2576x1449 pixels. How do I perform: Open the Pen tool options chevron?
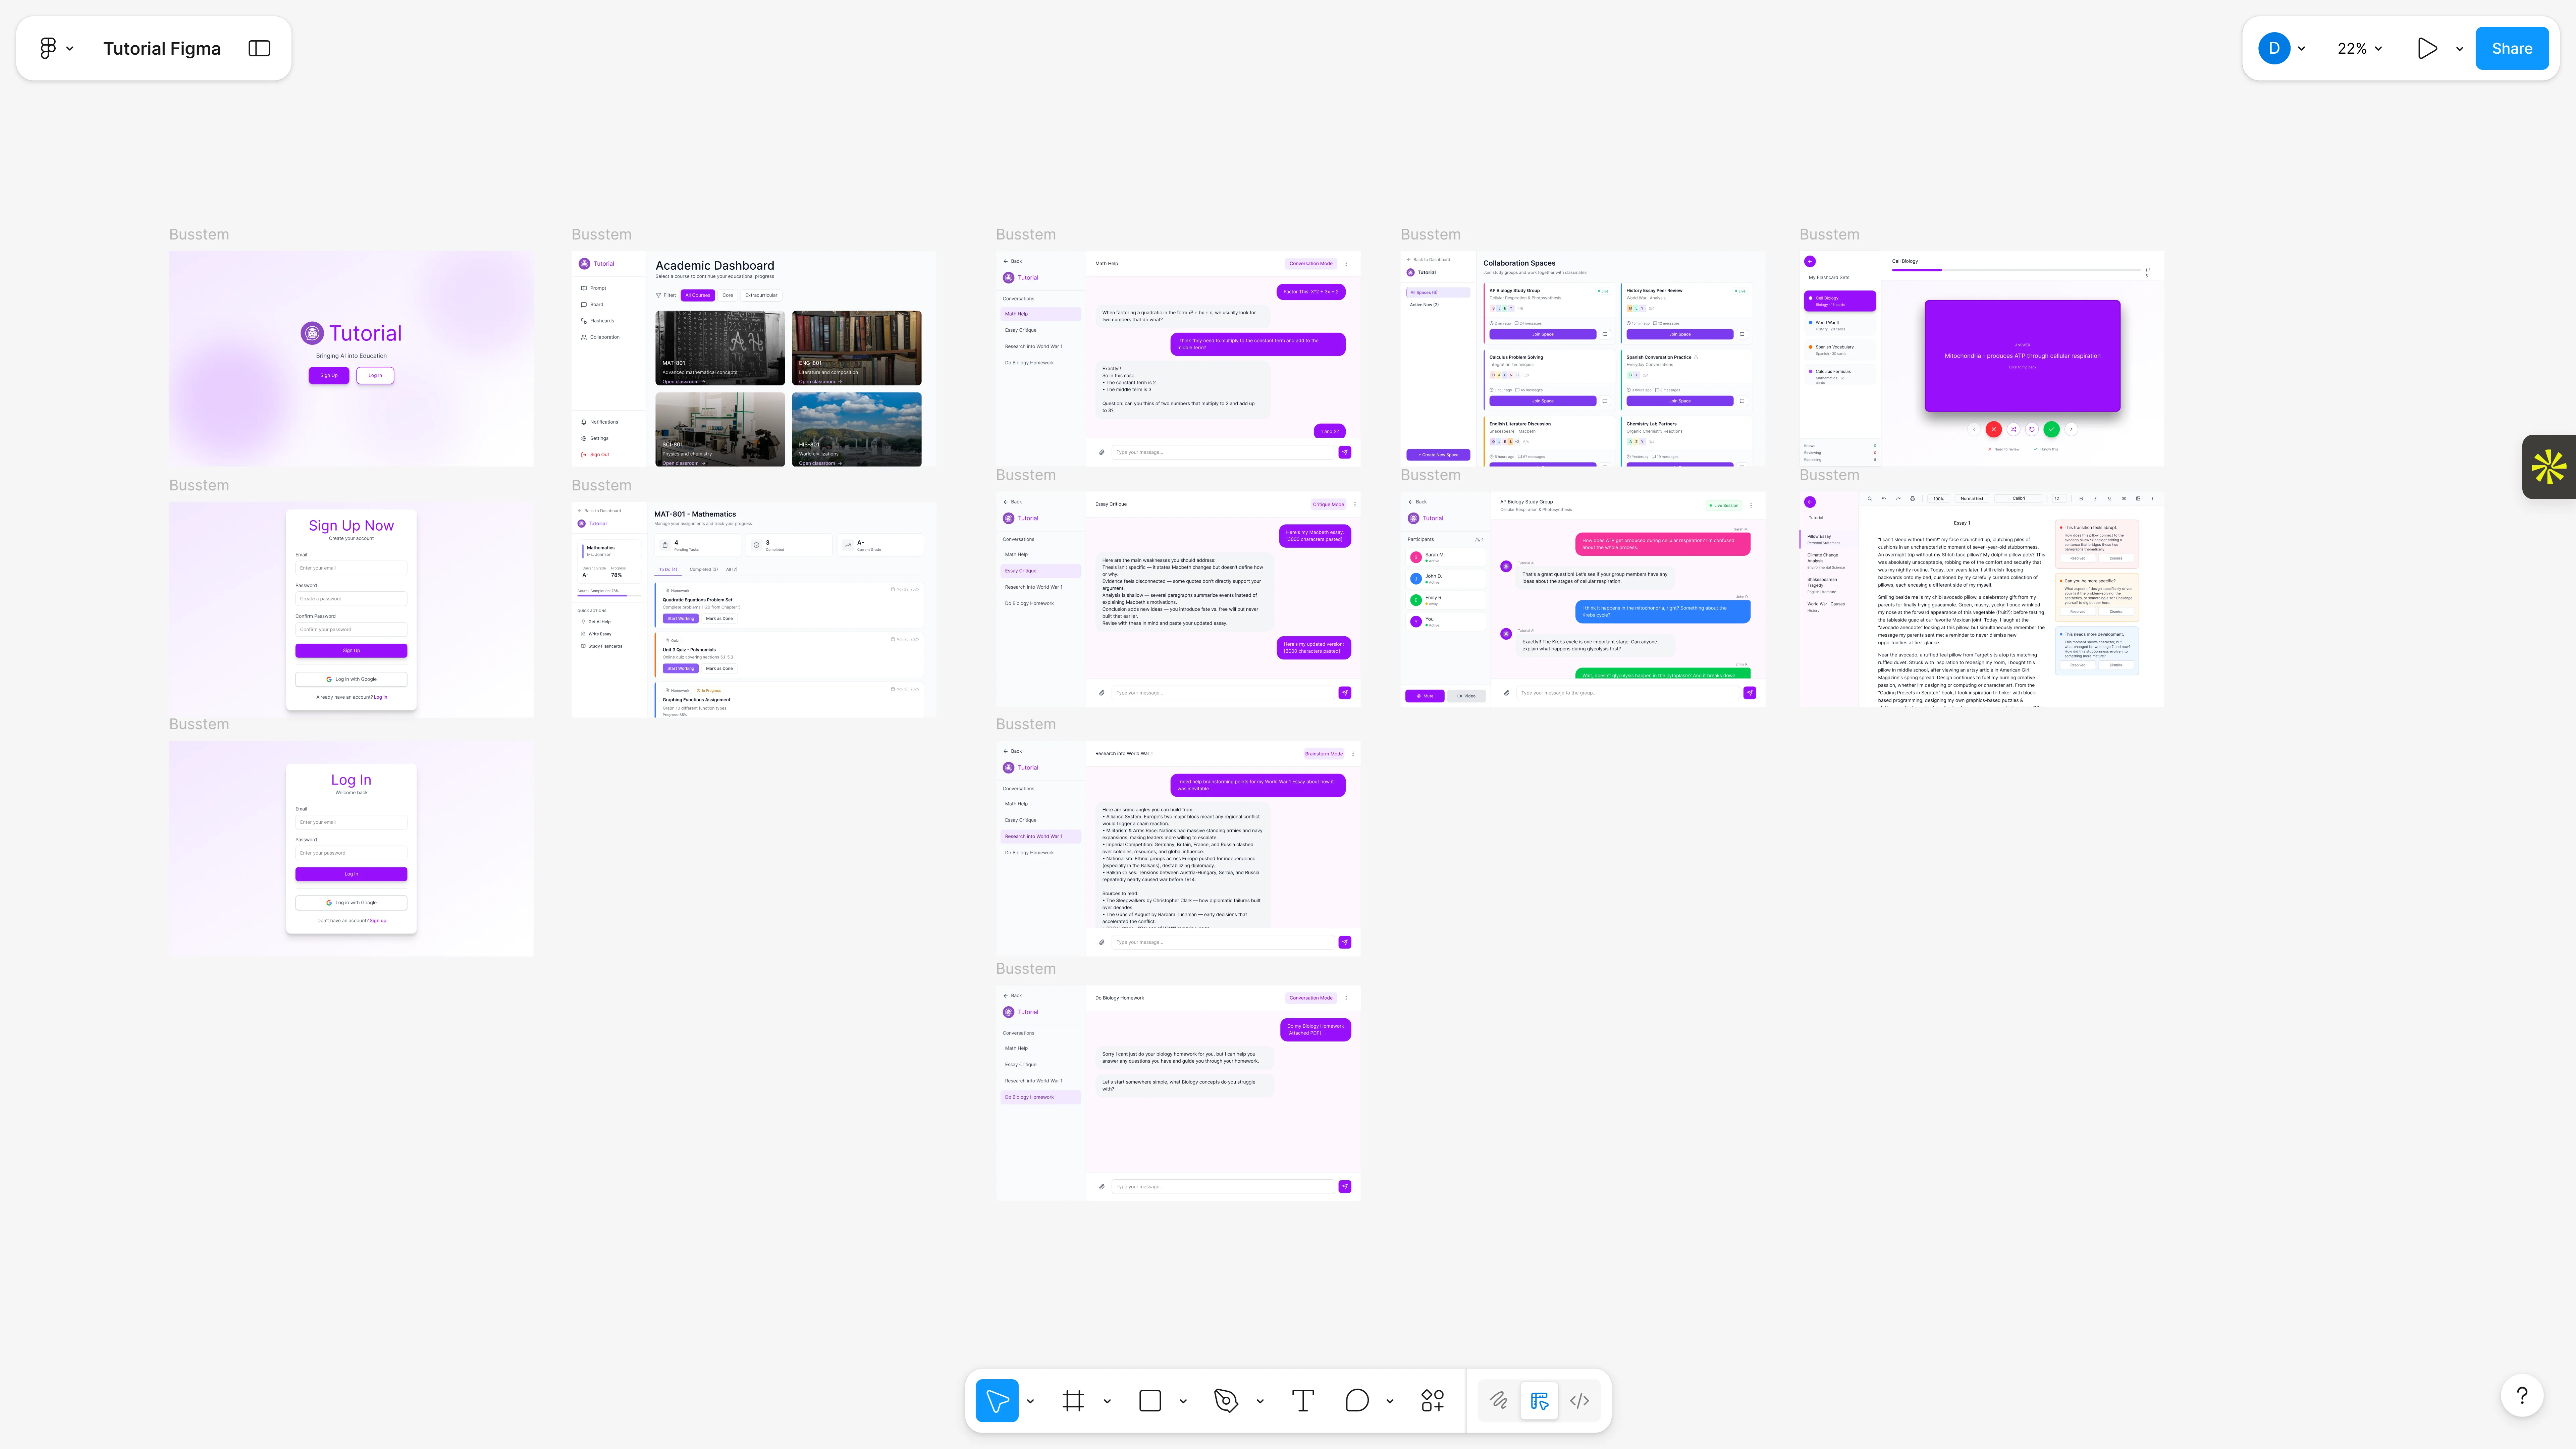[1260, 1401]
